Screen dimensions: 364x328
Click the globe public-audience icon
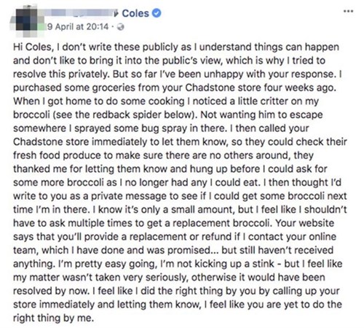(x=120, y=27)
